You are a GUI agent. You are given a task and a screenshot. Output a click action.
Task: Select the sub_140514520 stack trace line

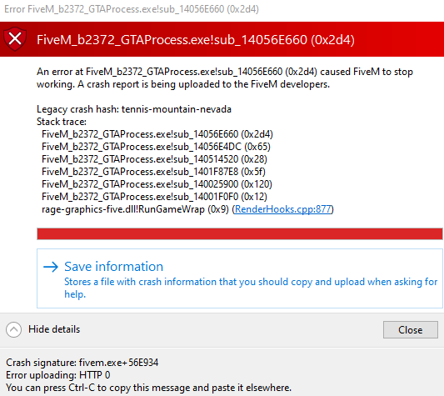point(154,159)
